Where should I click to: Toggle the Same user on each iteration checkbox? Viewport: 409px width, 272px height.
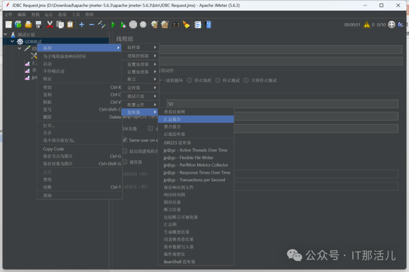click(x=125, y=140)
